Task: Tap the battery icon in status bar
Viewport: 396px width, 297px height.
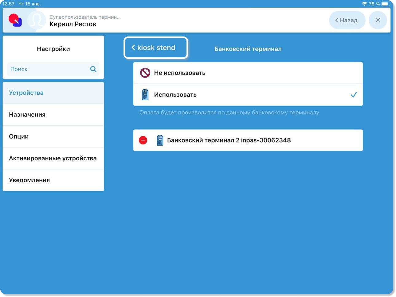Action: pos(386,4)
